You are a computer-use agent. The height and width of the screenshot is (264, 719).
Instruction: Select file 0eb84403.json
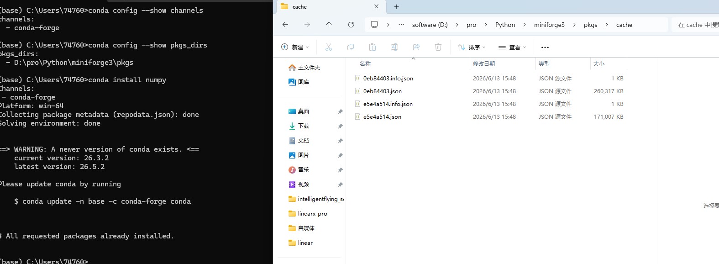(x=383, y=91)
